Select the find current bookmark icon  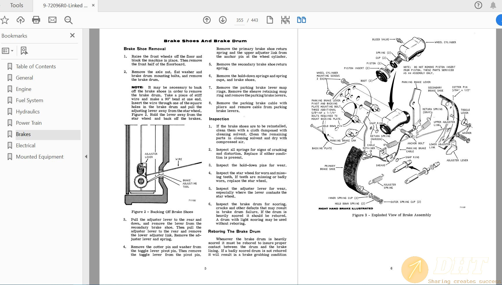[x=24, y=51]
